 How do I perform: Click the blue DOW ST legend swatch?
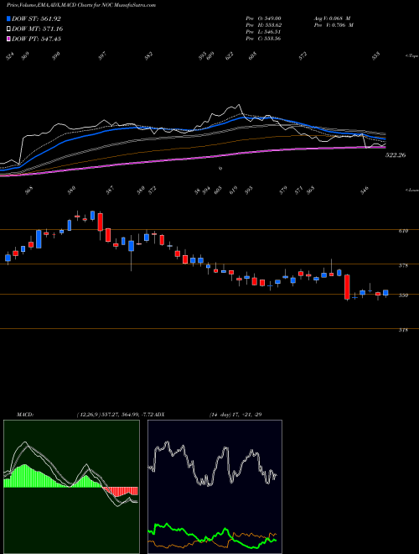(9, 18)
